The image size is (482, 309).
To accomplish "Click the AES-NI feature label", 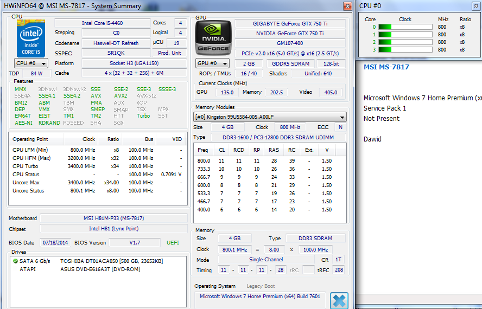I will click(x=24, y=123).
